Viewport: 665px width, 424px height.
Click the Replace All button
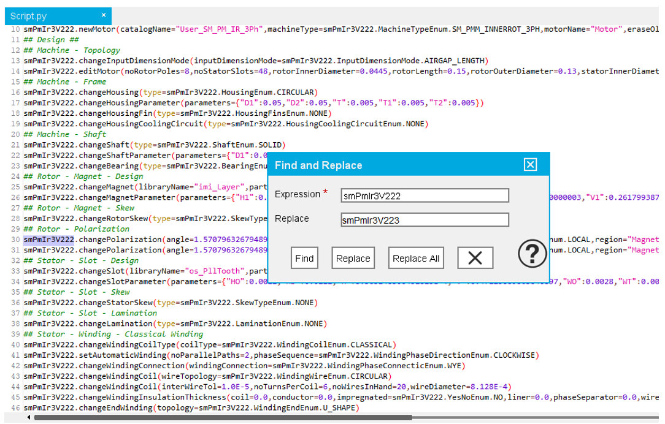pos(415,258)
